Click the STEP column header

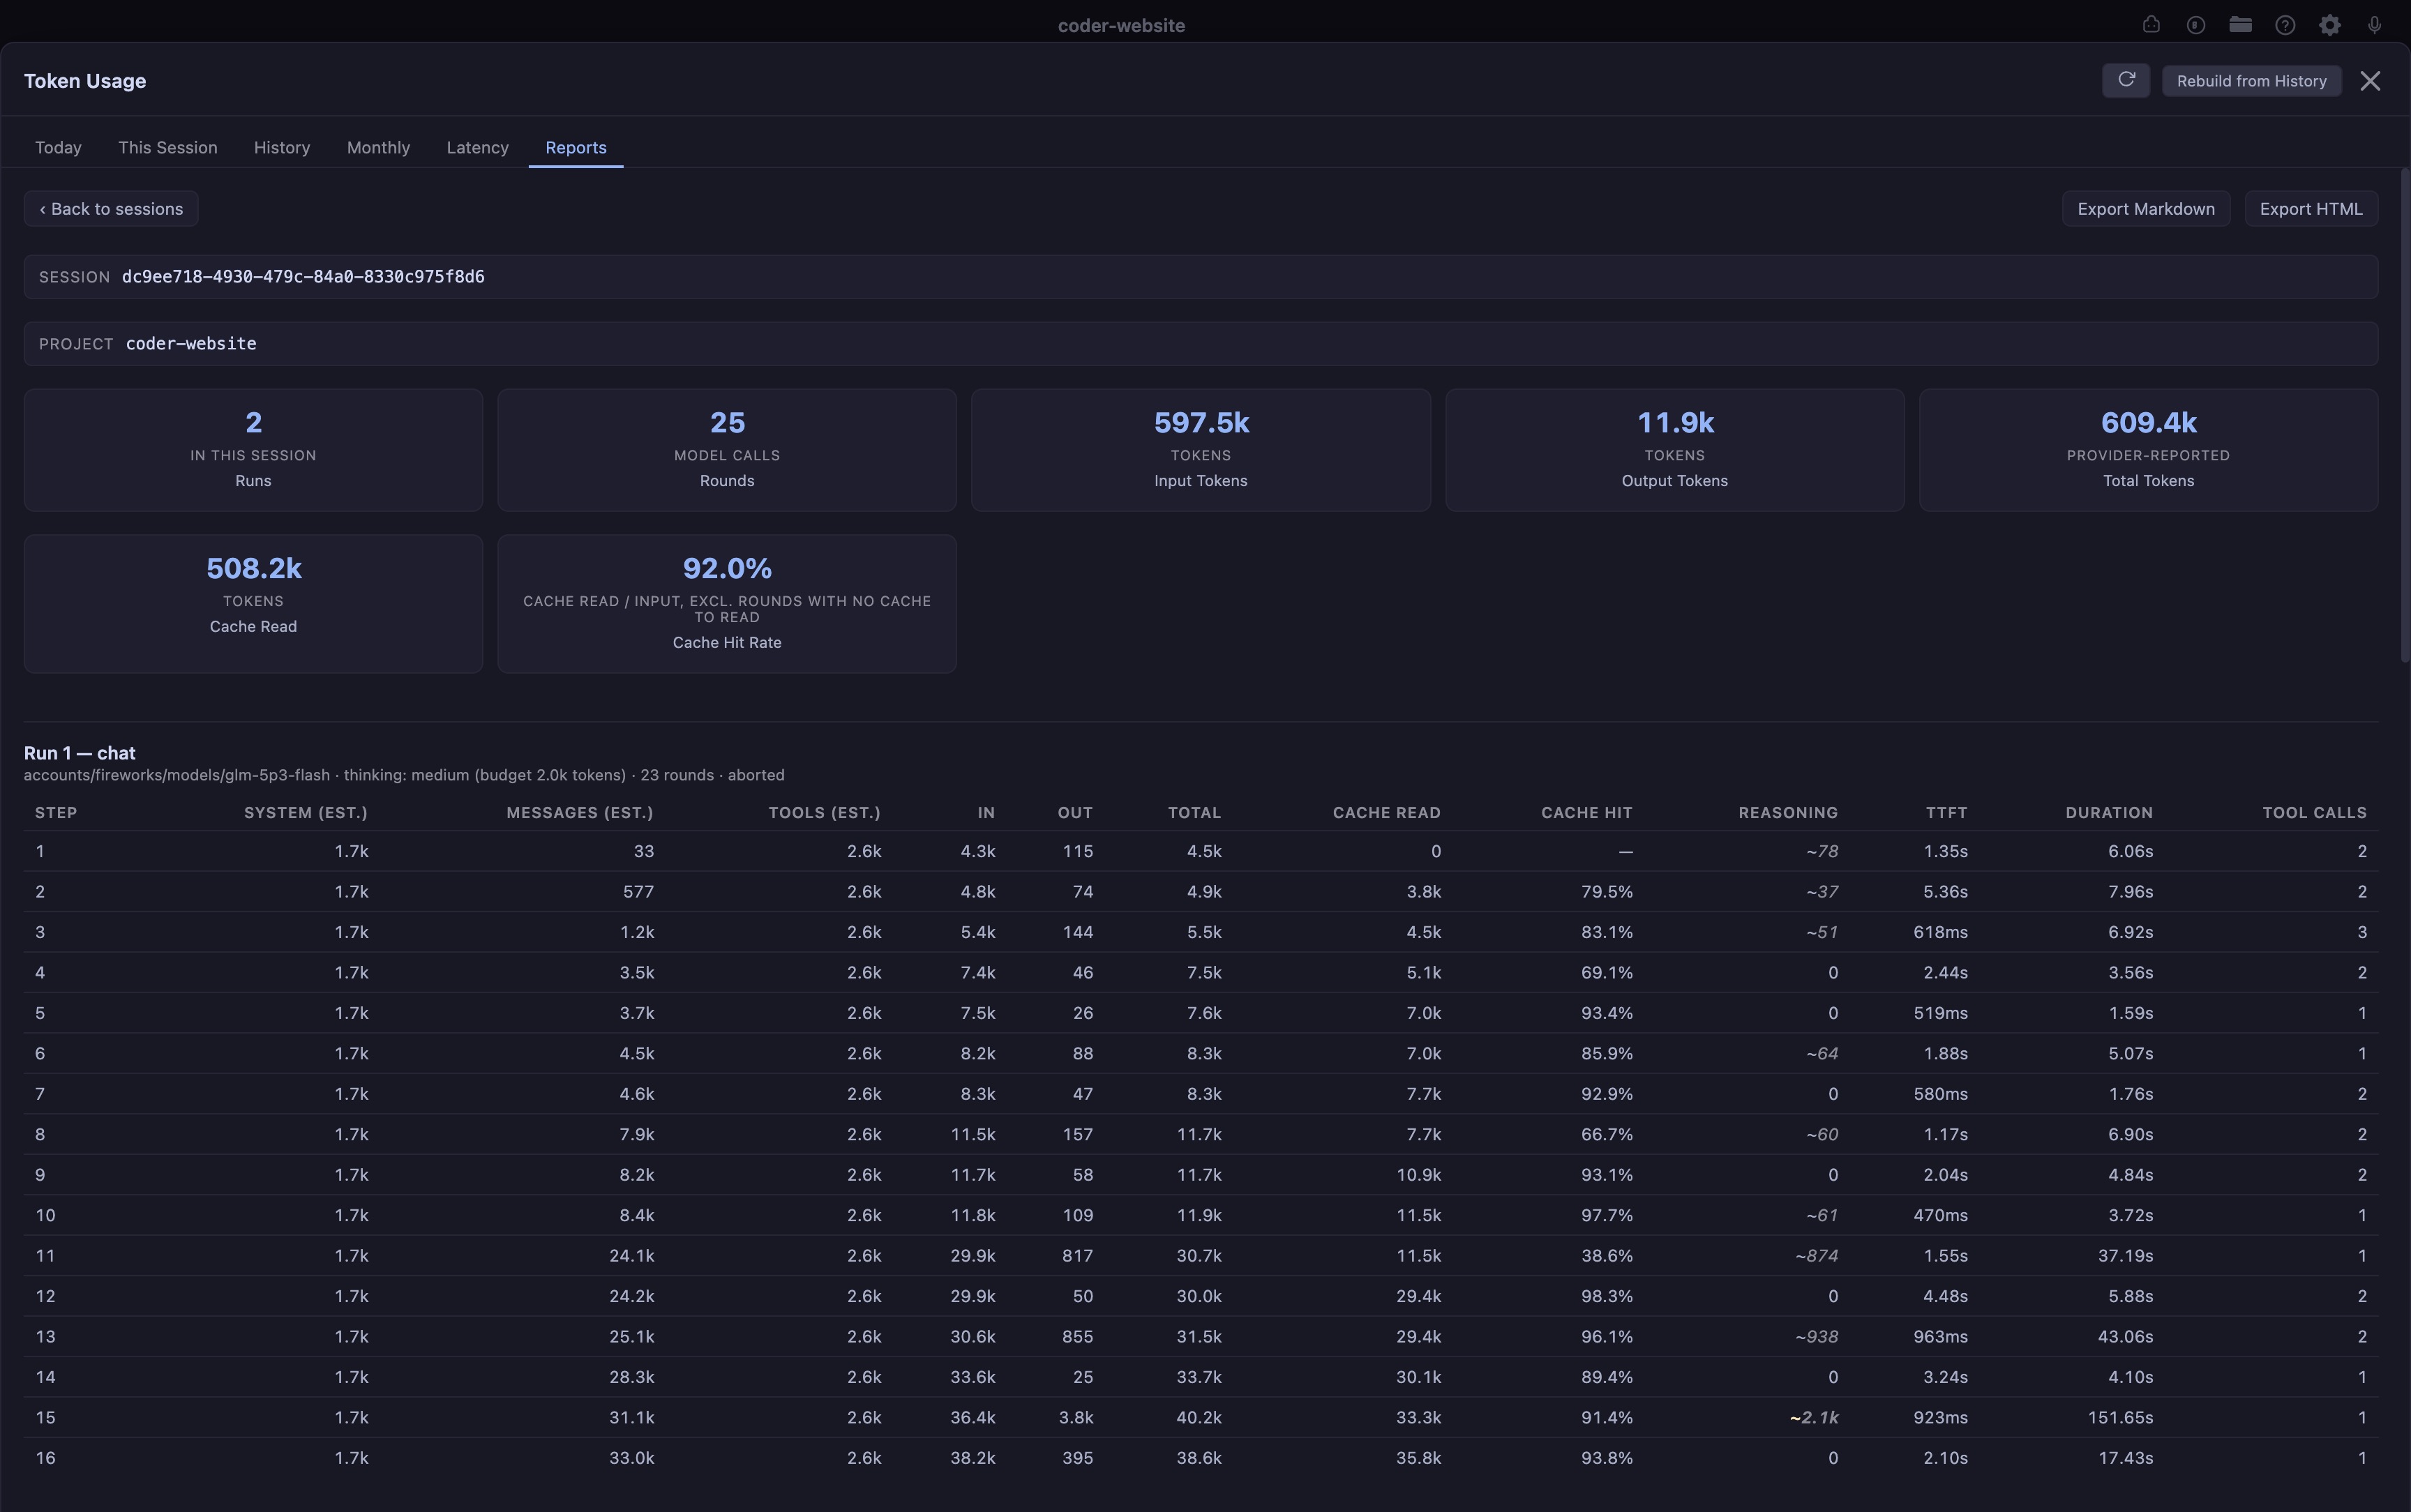tap(56, 813)
